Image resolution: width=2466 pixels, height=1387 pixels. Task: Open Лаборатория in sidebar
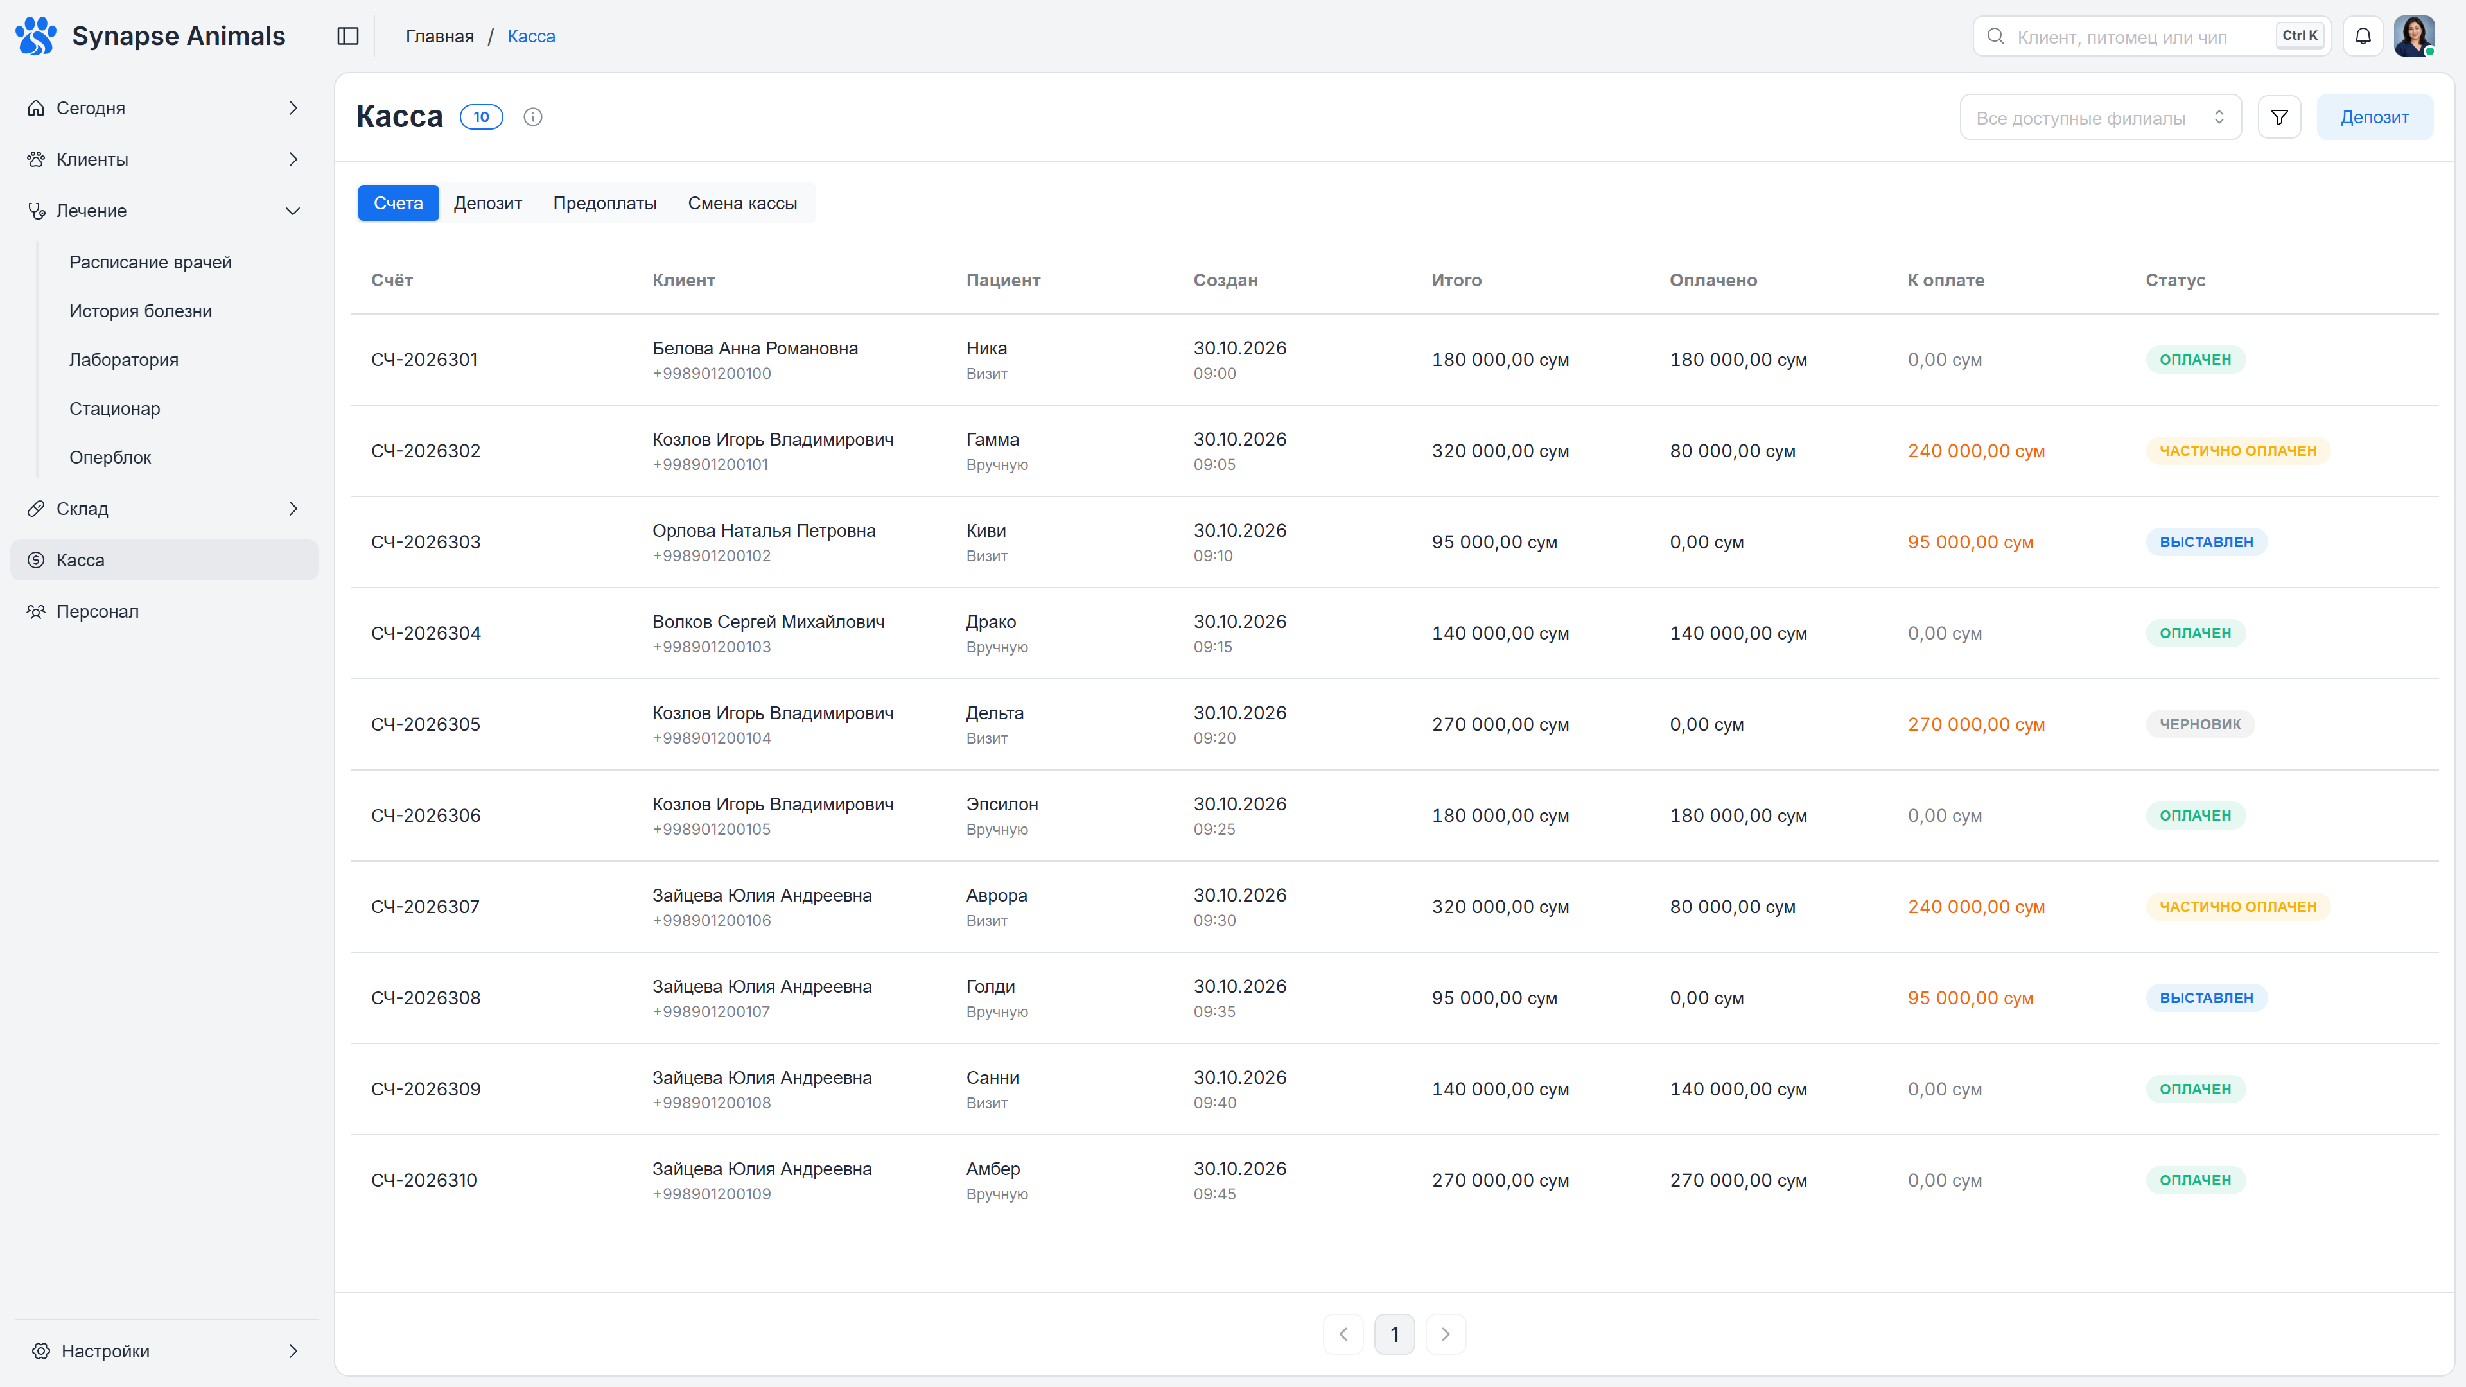[123, 361]
